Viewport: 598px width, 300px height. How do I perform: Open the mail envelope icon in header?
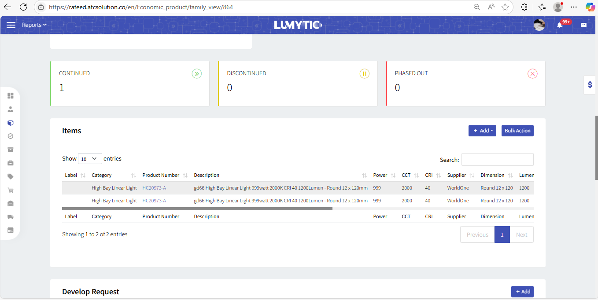[583, 25]
